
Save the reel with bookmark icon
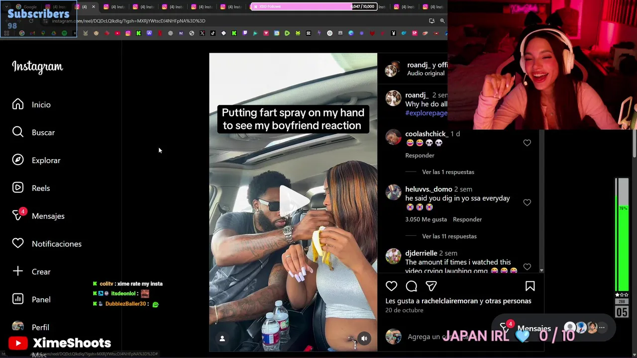click(x=530, y=286)
